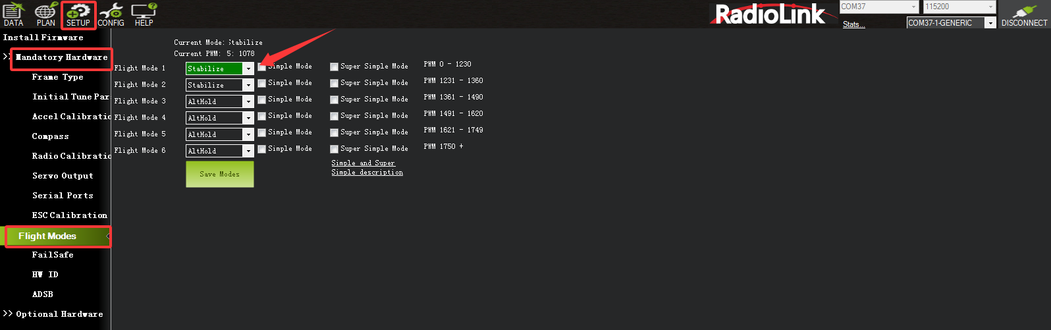Open the DATA flight data view
Viewport: 1051px width, 330px height.
[x=13, y=14]
